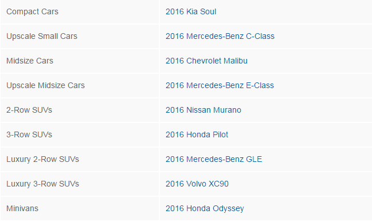Click the Honda text in the Odyssey row
Screen dimensions: 372x222
[198, 209]
